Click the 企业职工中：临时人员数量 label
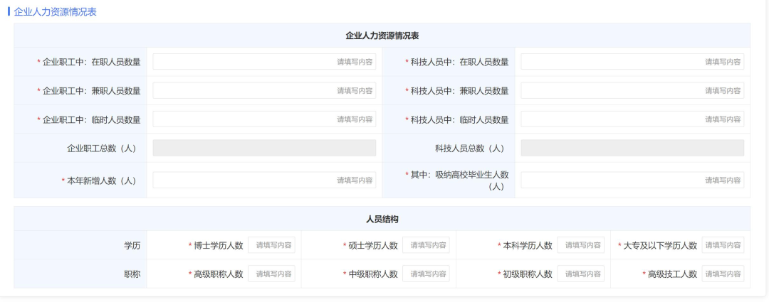This screenshot has height=302, width=769. pyautogui.click(x=92, y=120)
